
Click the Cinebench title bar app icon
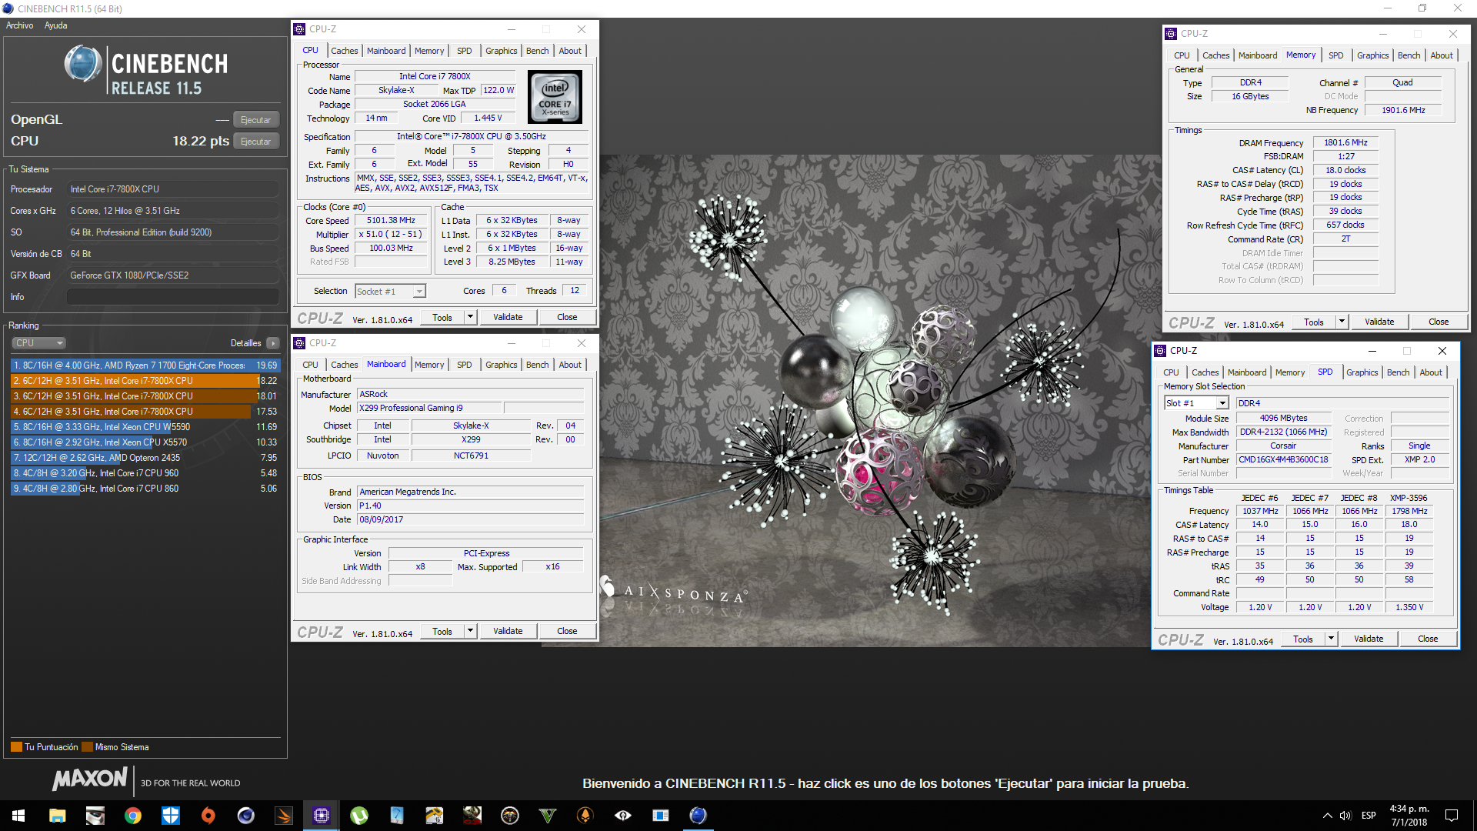click(x=8, y=8)
